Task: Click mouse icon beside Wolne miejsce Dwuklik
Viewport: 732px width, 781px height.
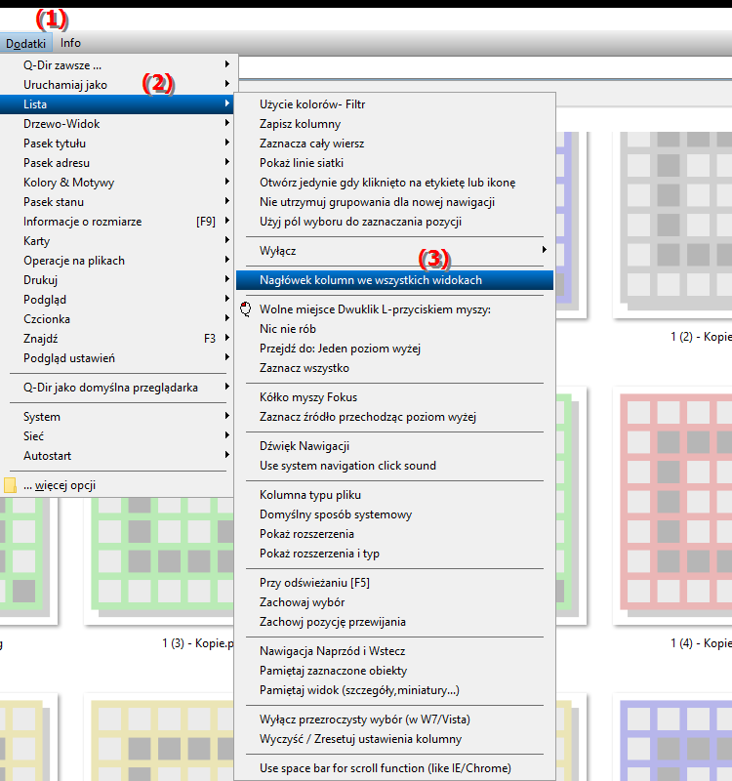Action: click(x=246, y=309)
